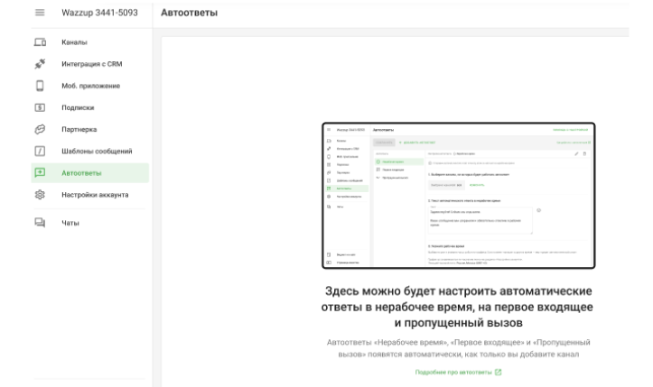Click the Интеграция с CRM plug icon

click(x=28, y=65)
